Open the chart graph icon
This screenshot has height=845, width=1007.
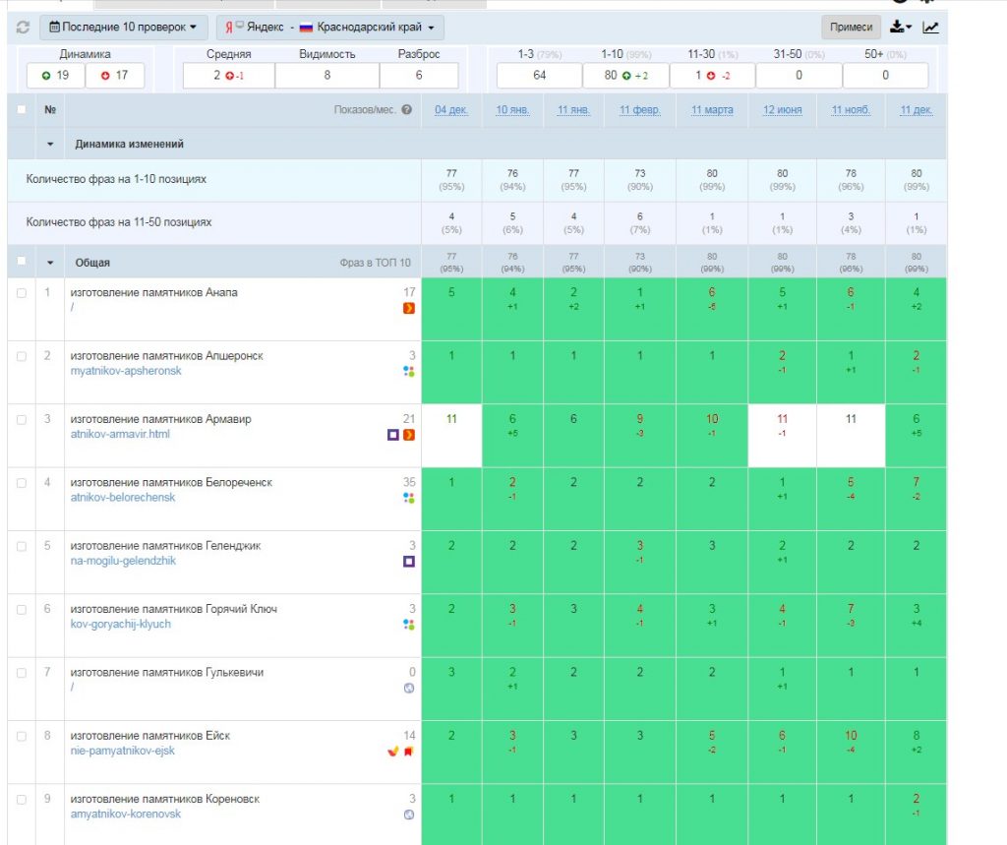(x=930, y=27)
